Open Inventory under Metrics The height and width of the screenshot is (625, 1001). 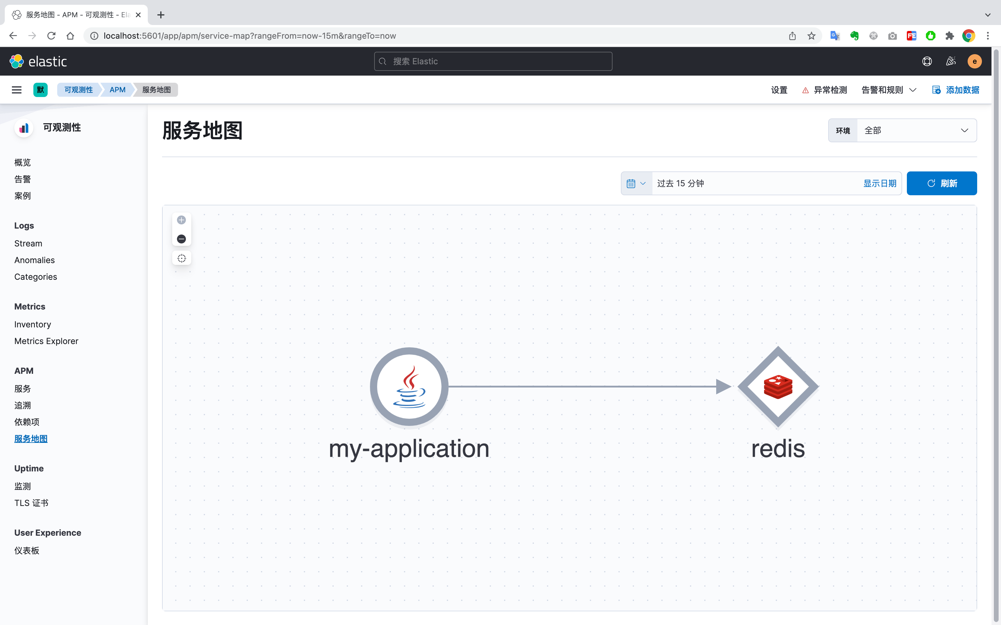tap(33, 324)
